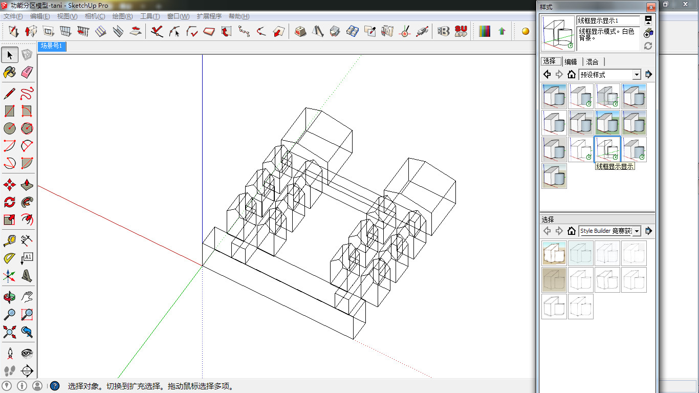The height and width of the screenshot is (393, 699).
Task: Choose the Rotate tool
Action: point(10,202)
